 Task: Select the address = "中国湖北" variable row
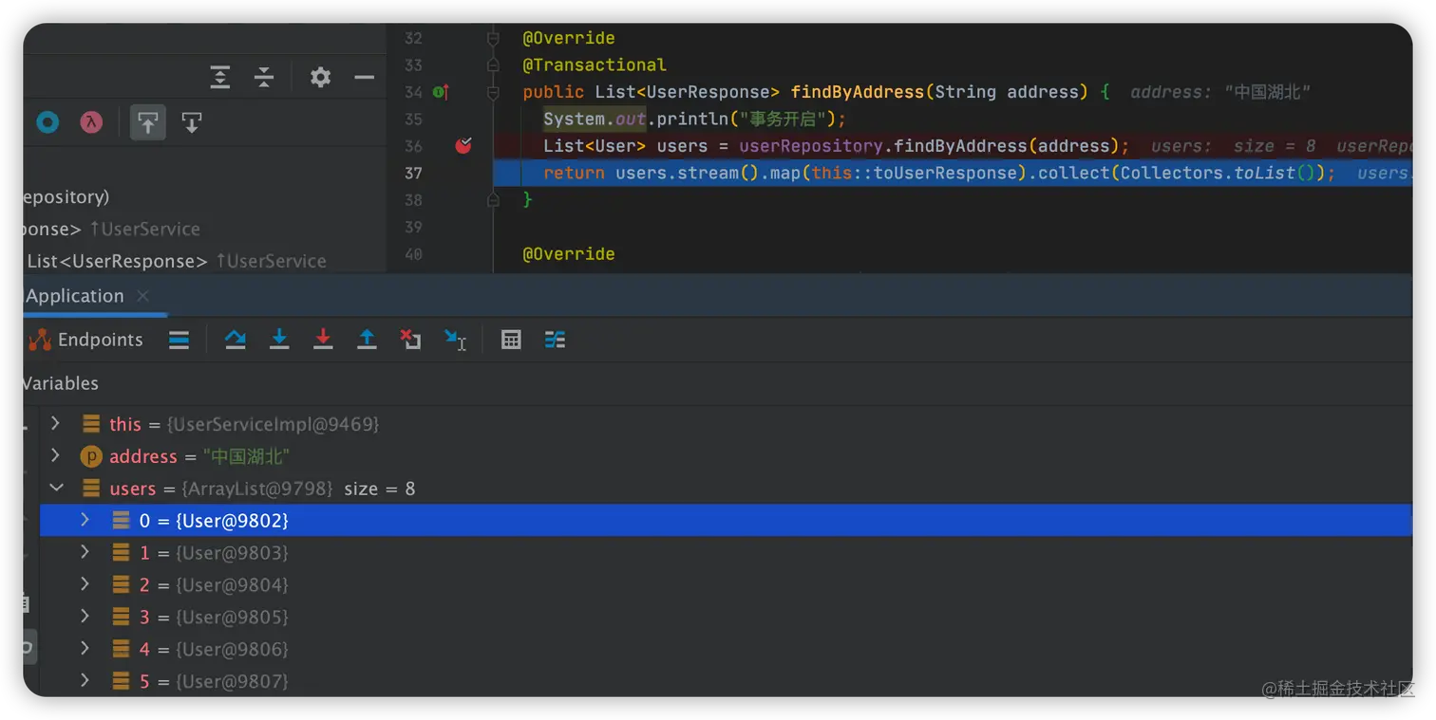pos(726,456)
